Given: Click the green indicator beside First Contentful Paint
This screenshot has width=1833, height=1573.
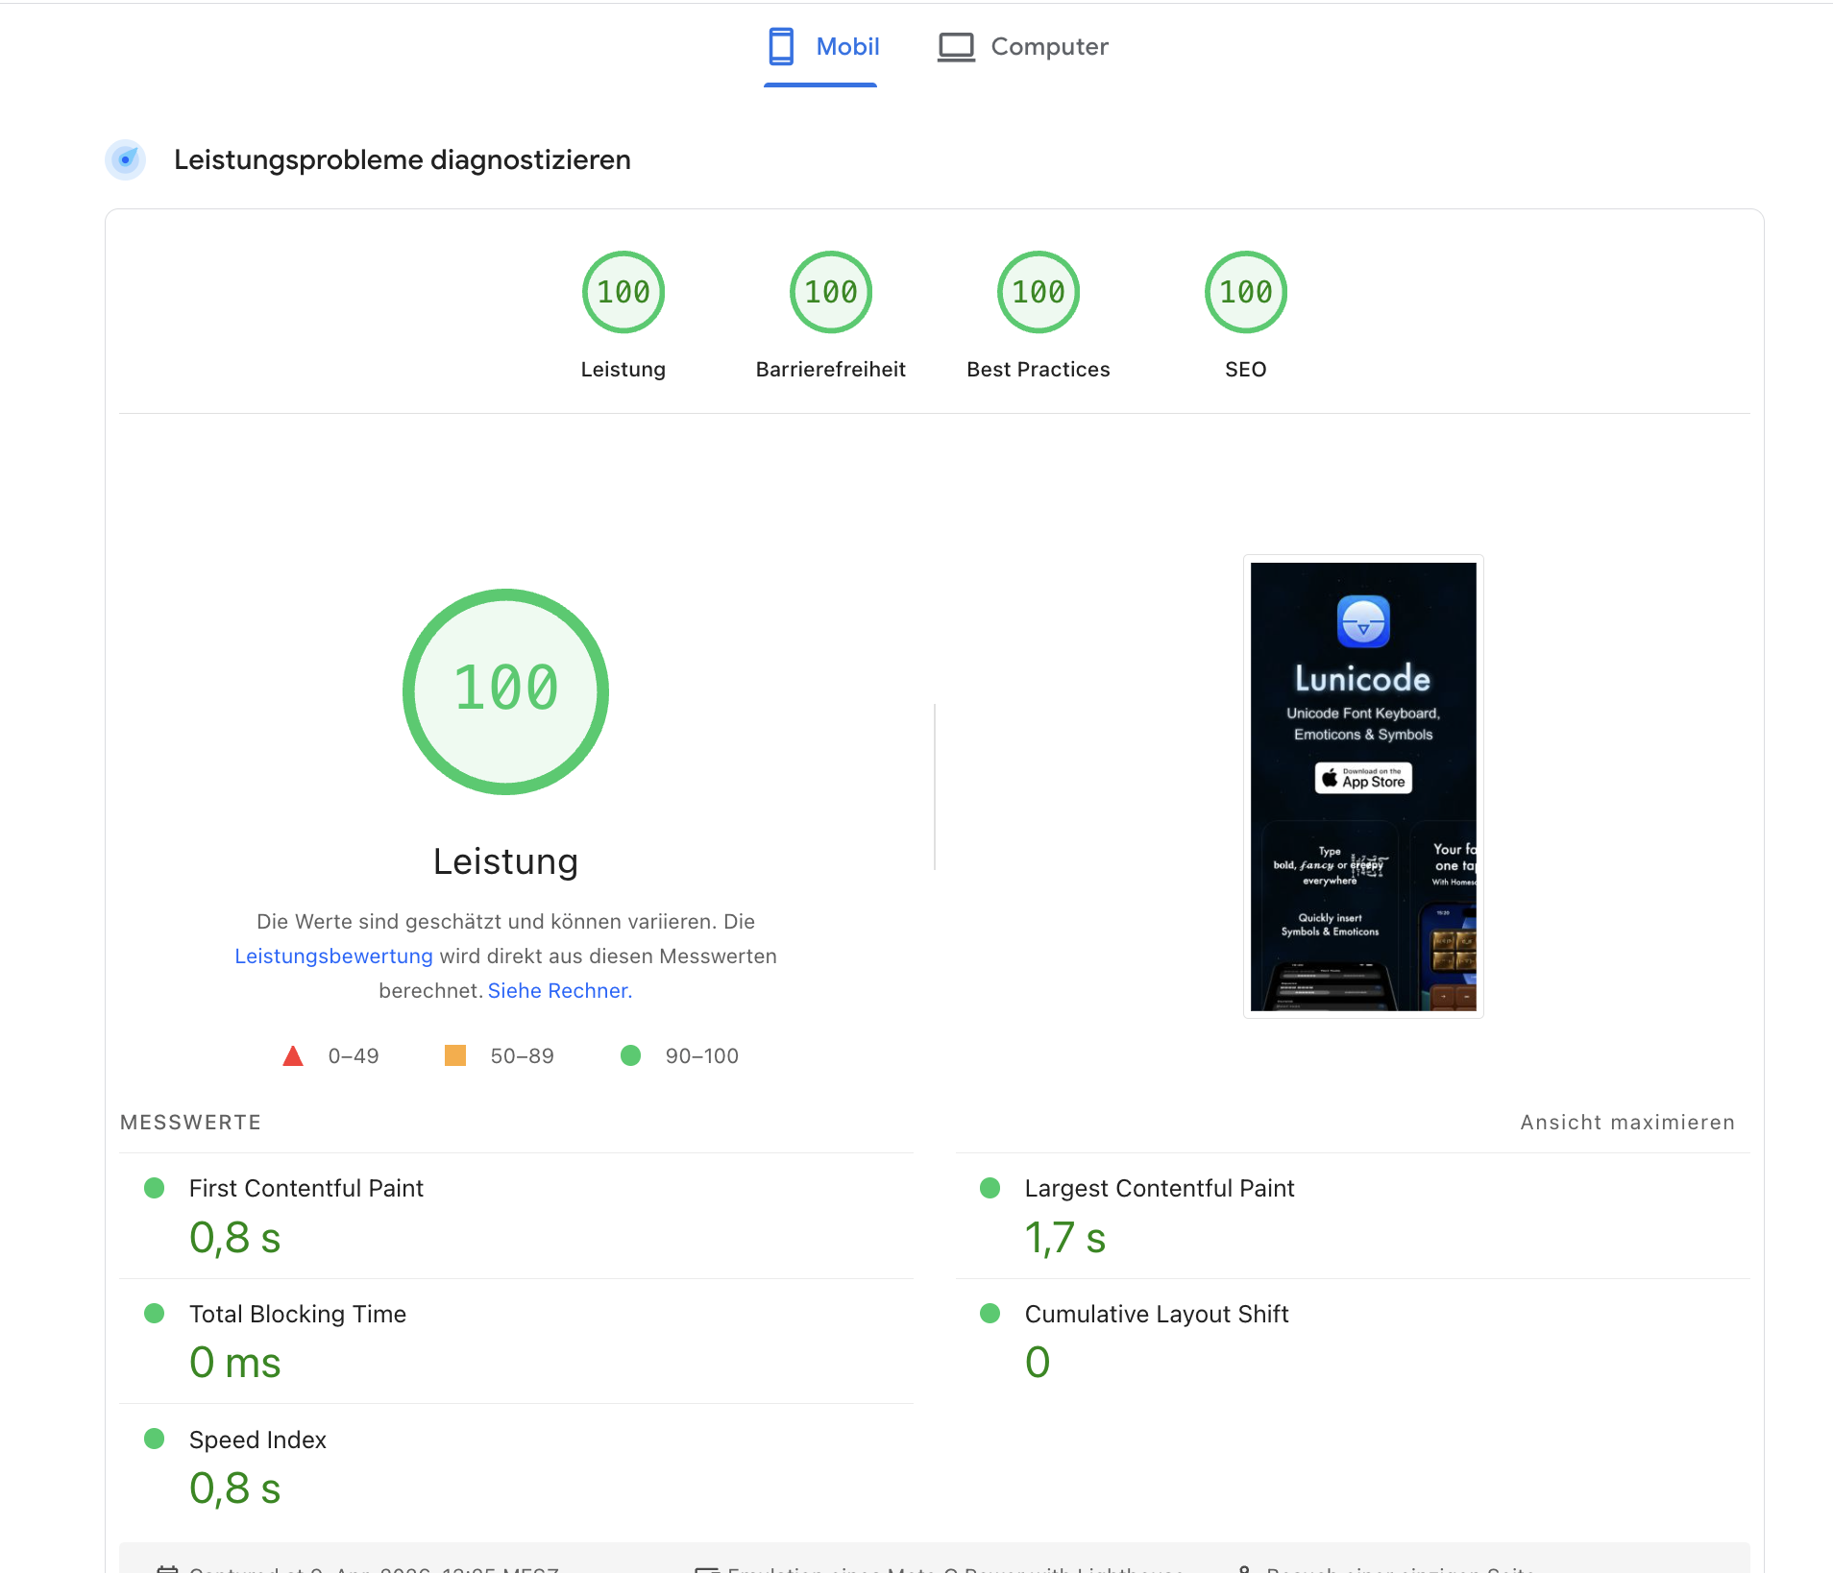Looking at the screenshot, I should [x=154, y=1188].
